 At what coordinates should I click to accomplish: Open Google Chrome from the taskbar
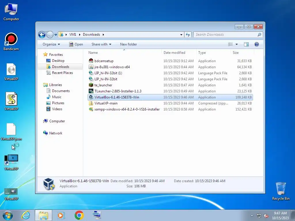point(79,215)
